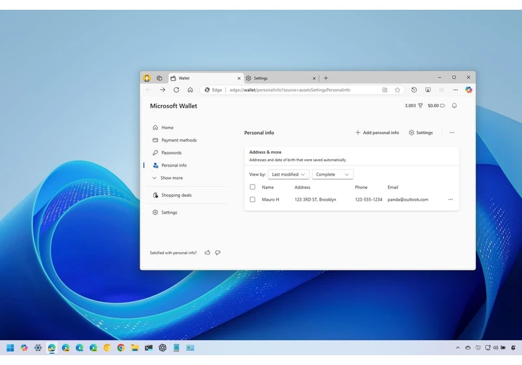Click the 123 3RD ST, Brooklyn address

[315, 199]
